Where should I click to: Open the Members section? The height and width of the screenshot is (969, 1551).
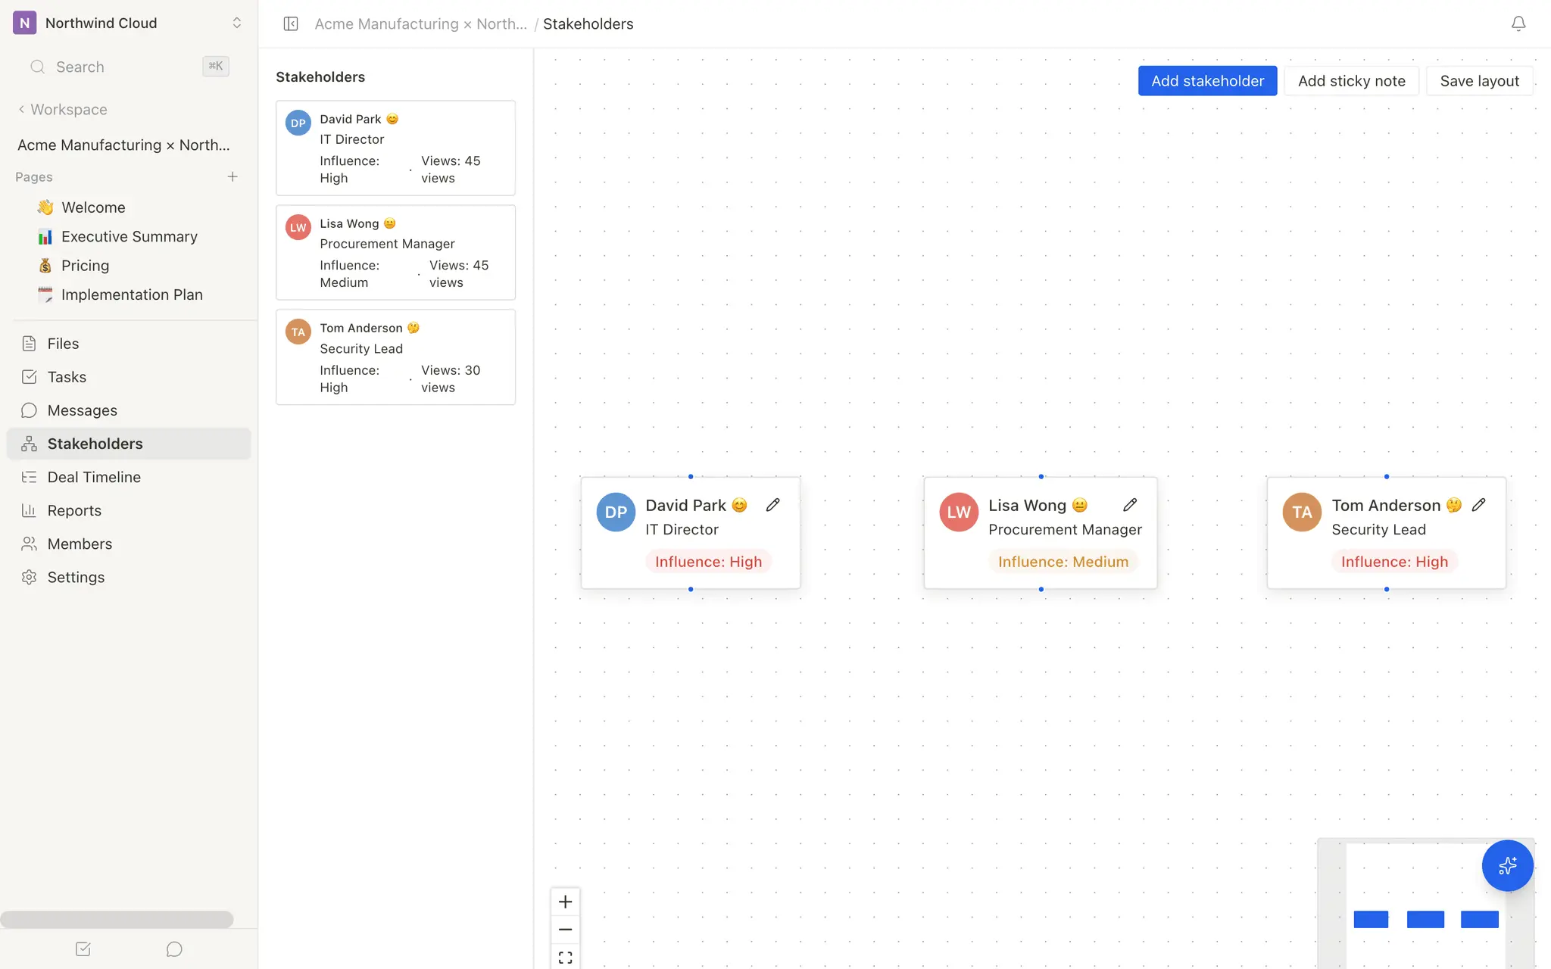tap(129, 544)
